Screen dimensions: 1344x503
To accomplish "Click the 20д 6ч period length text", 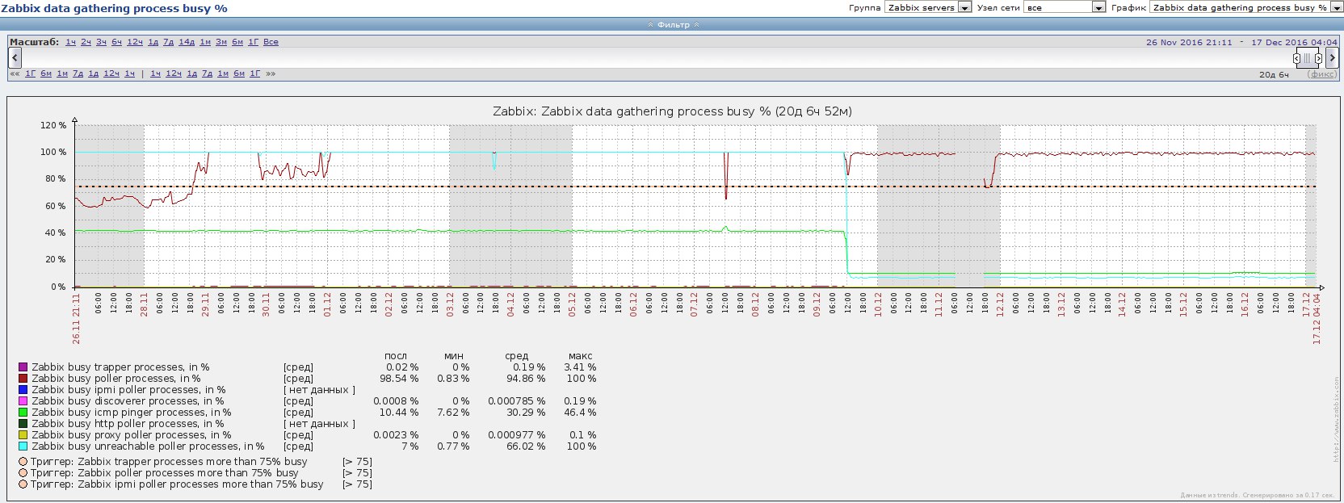I will click(x=1274, y=74).
